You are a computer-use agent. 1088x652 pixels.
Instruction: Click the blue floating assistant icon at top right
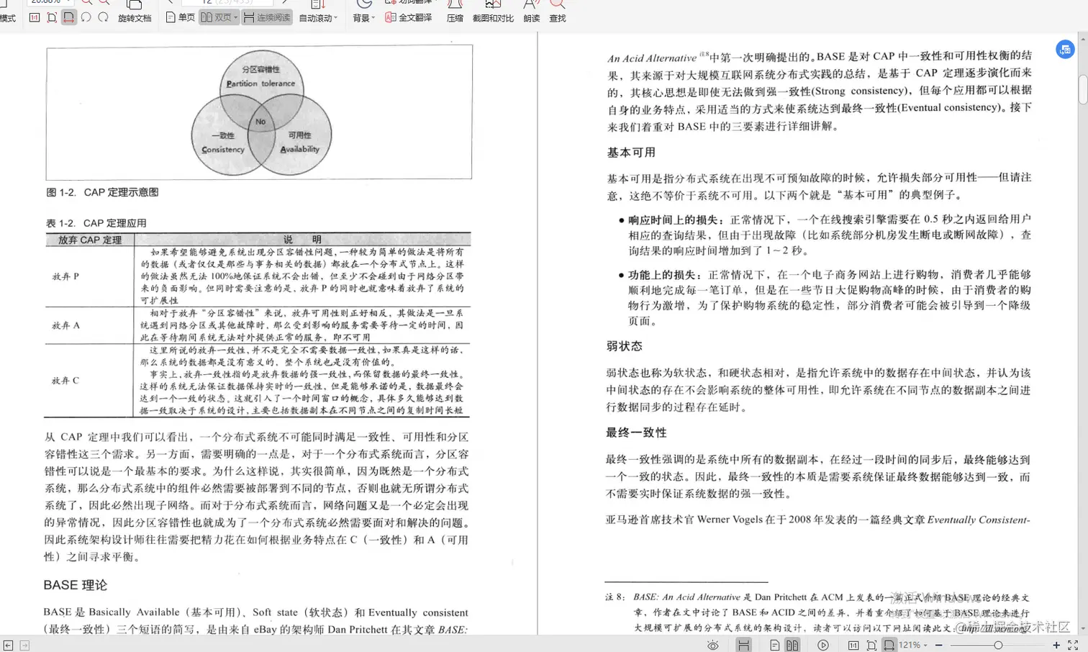[1065, 50]
